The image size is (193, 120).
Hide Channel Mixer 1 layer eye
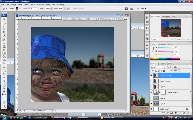point(151,92)
